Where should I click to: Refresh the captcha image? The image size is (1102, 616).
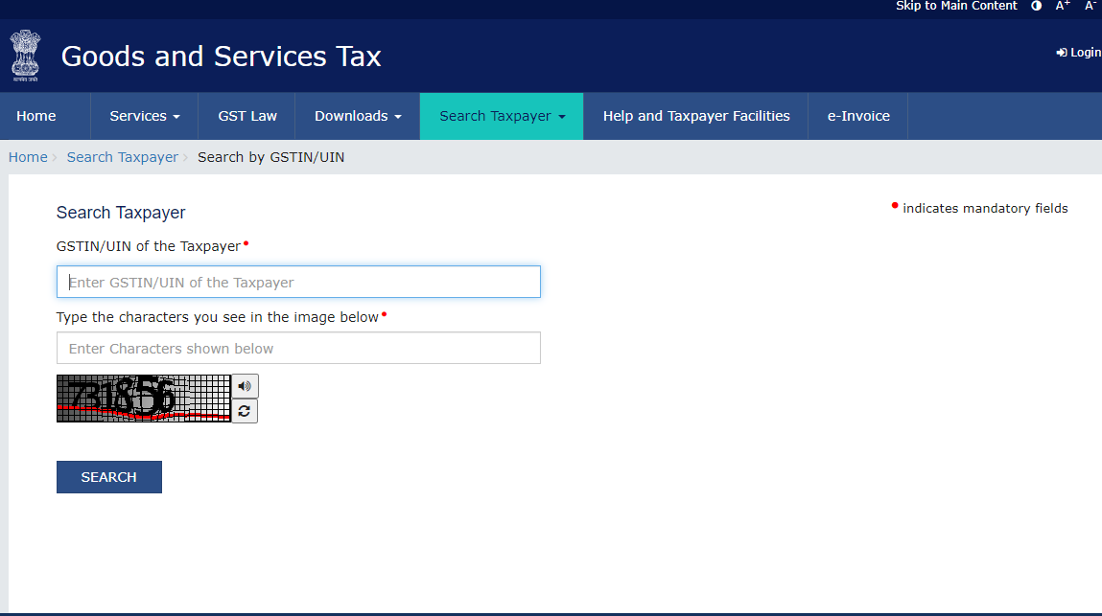coord(245,411)
